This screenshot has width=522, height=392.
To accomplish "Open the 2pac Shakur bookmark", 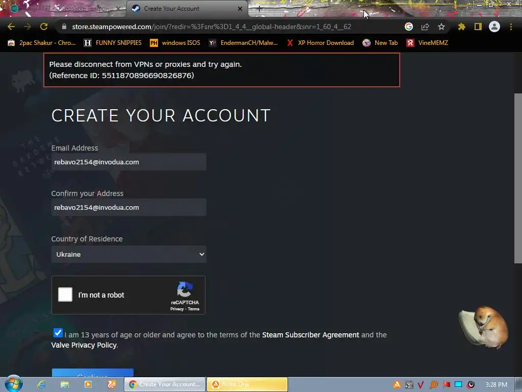I will tap(42, 43).
